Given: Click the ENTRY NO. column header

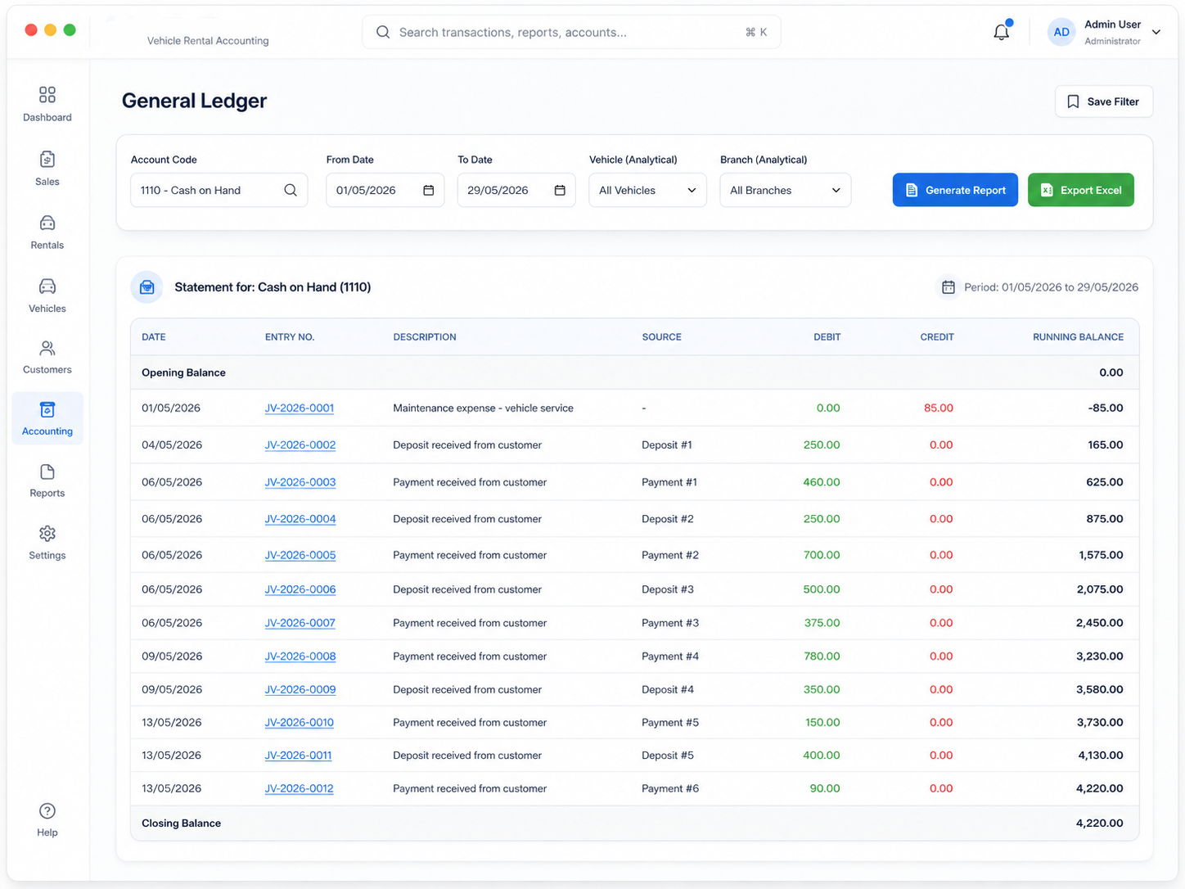Looking at the screenshot, I should click(290, 337).
